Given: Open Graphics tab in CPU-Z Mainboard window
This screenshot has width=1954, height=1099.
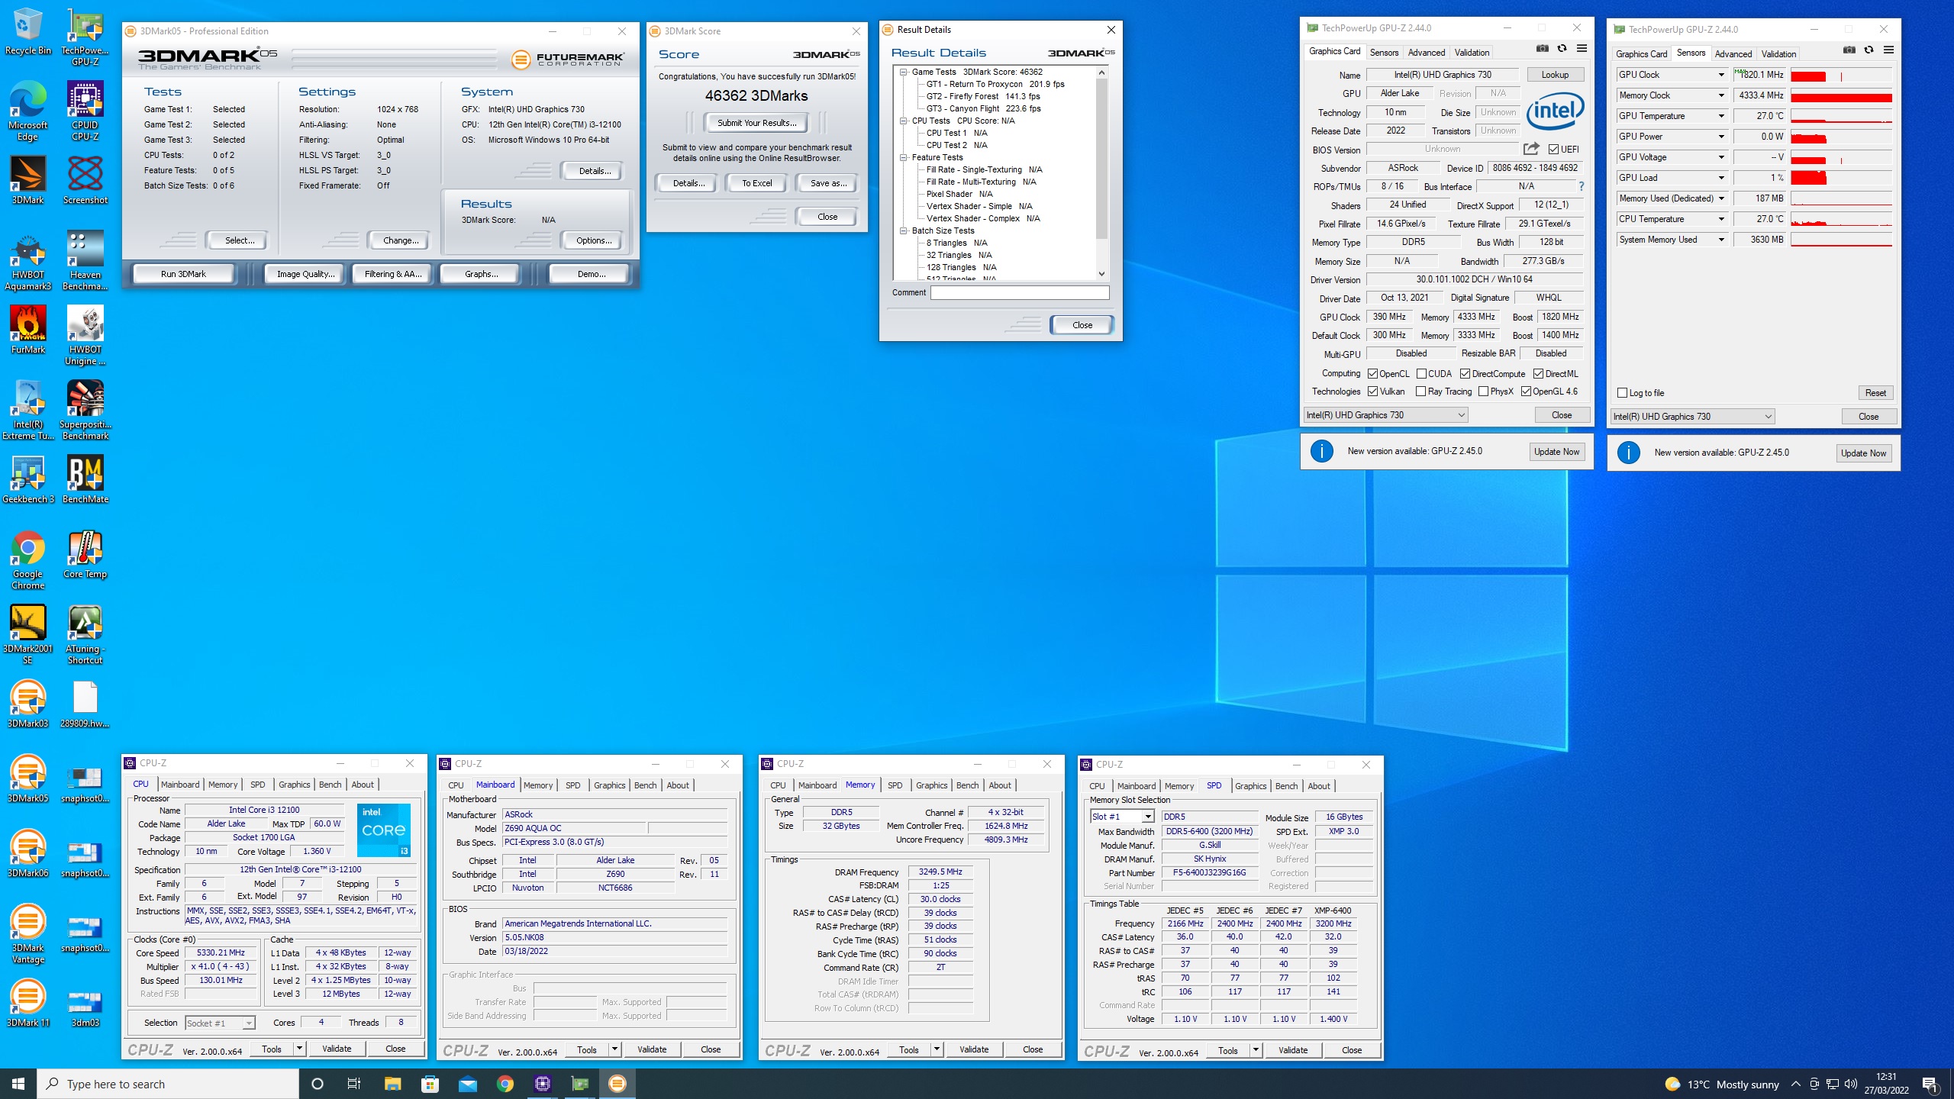Looking at the screenshot, I should 609,785.
